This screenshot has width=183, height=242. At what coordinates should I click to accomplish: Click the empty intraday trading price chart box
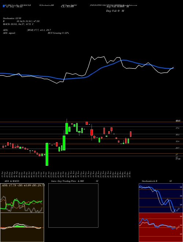tap(73, 205)
